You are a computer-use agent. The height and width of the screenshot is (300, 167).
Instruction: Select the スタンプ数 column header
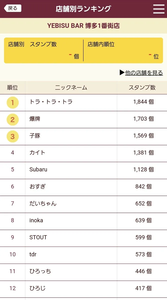click(142, 87)
